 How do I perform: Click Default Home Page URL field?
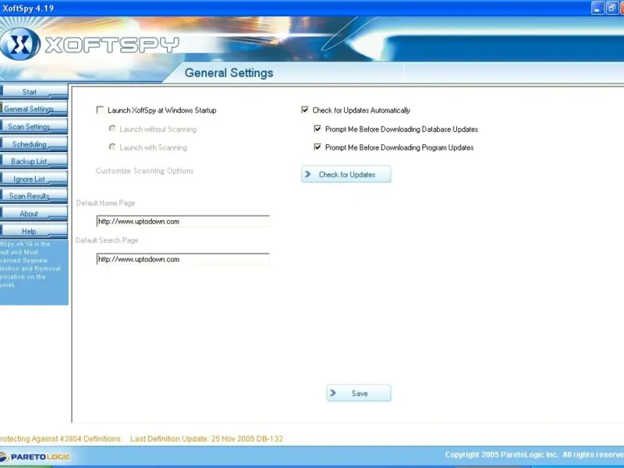(183, 222)
